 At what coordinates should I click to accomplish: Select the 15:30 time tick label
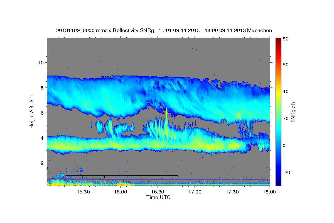(x=83, y=192)
